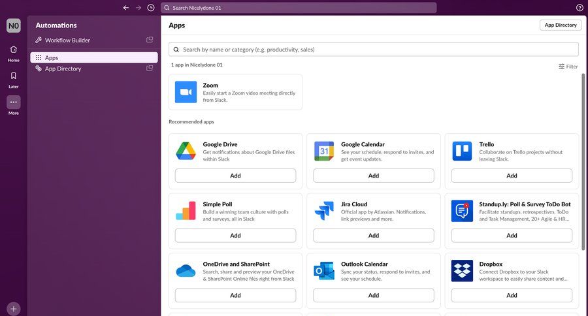Image resolution: width=588 pixels, height=316 pixels.
Task: Click the Trello logo
Action: point(462,151)
